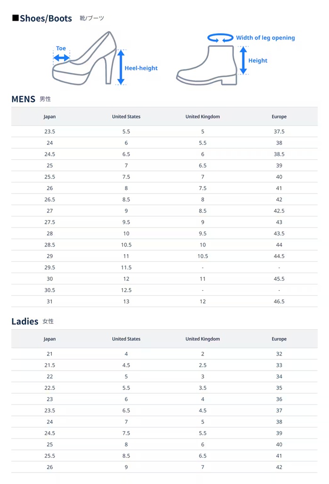The width and height of the screenshot is (329, 484).
Task: Click the high-heel shoe illustration
Action: click(85, 64)
